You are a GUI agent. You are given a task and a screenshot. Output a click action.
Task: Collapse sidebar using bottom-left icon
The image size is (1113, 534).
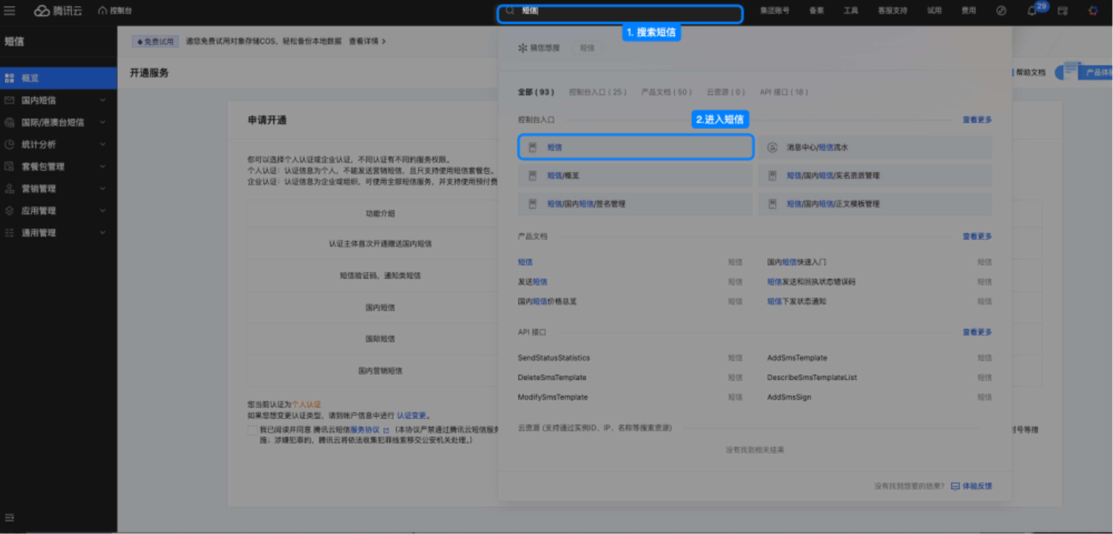click(x=10, y=517)
